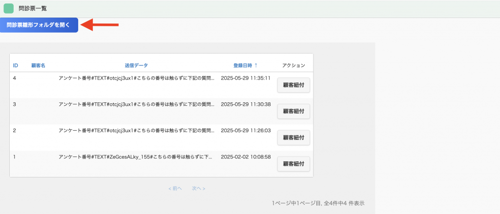Click 顧客紐付 button for ID 1
Image resolution: width=500 pixels, height=214 pixels.
pos(293,164)
